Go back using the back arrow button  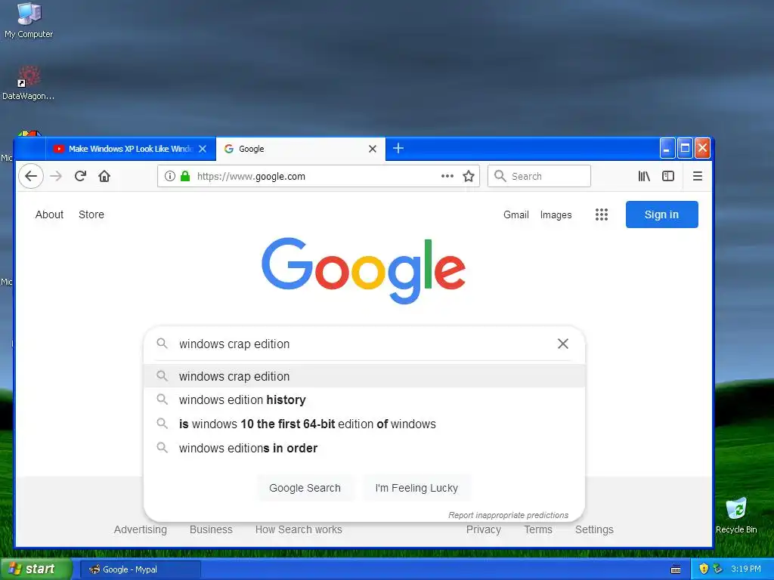click(x=30, y=176)
